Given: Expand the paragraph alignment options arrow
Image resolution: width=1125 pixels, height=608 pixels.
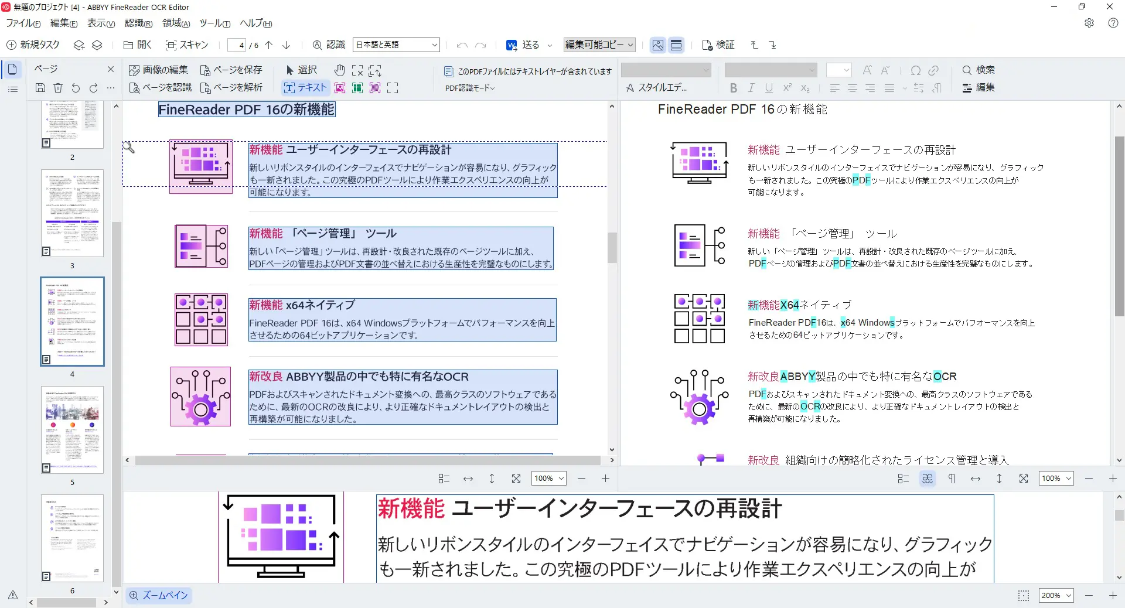Looking at the screenshot, I should [905, 88].
